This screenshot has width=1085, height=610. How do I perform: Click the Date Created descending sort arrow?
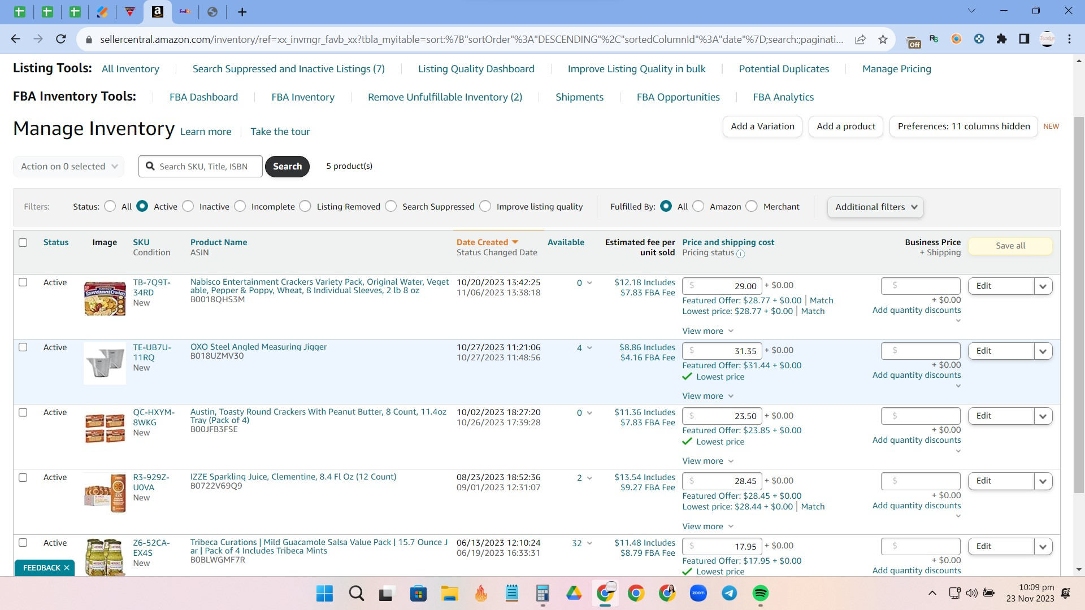coord(515,242)
